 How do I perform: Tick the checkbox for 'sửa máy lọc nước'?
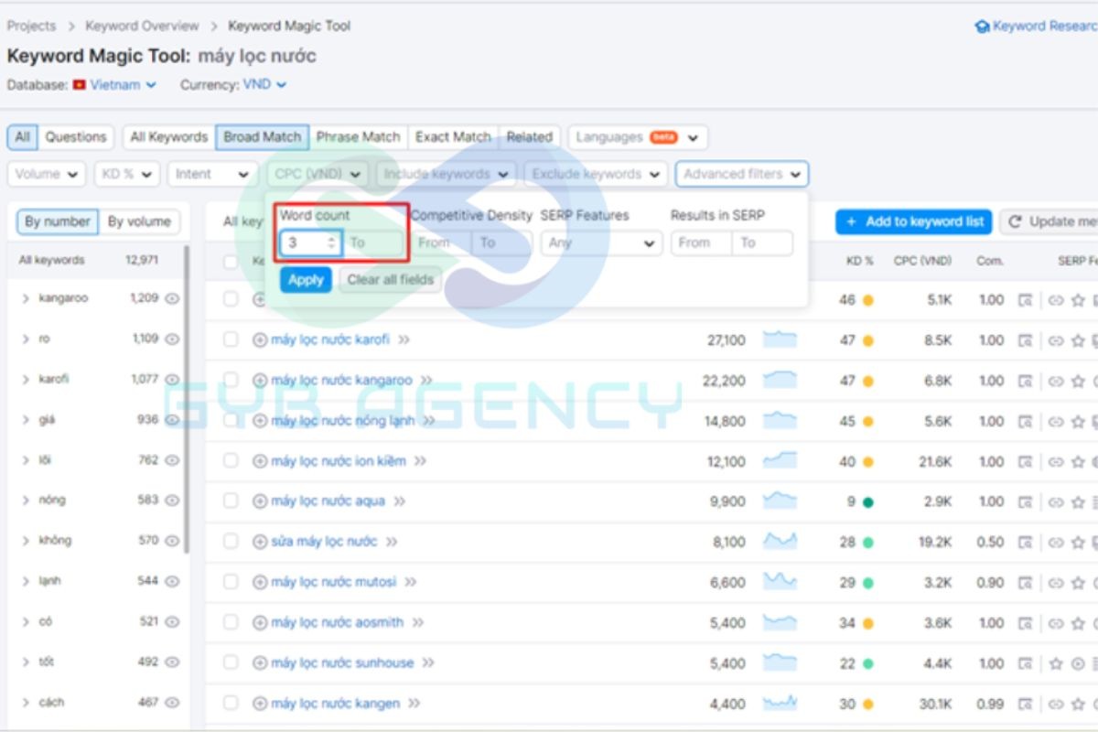coord(231,542)
